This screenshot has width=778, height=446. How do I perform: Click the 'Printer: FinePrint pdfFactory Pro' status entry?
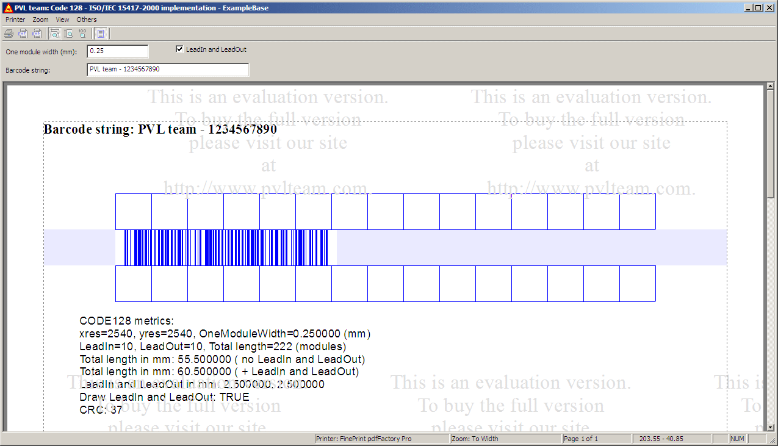point(381,439)
